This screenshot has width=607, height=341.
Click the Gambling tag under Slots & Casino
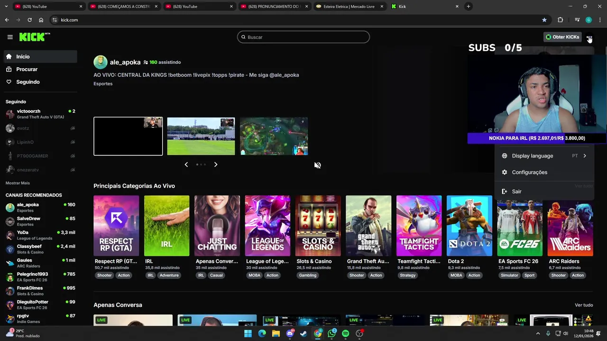coord(308,275)
